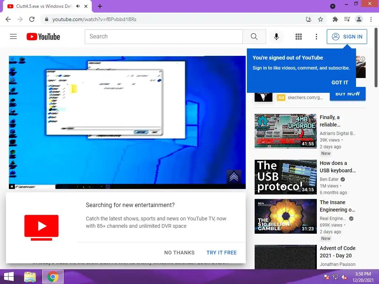Open Adrian's Digital B... channel name
379x284 pixels.
click(x=338, y=133)
